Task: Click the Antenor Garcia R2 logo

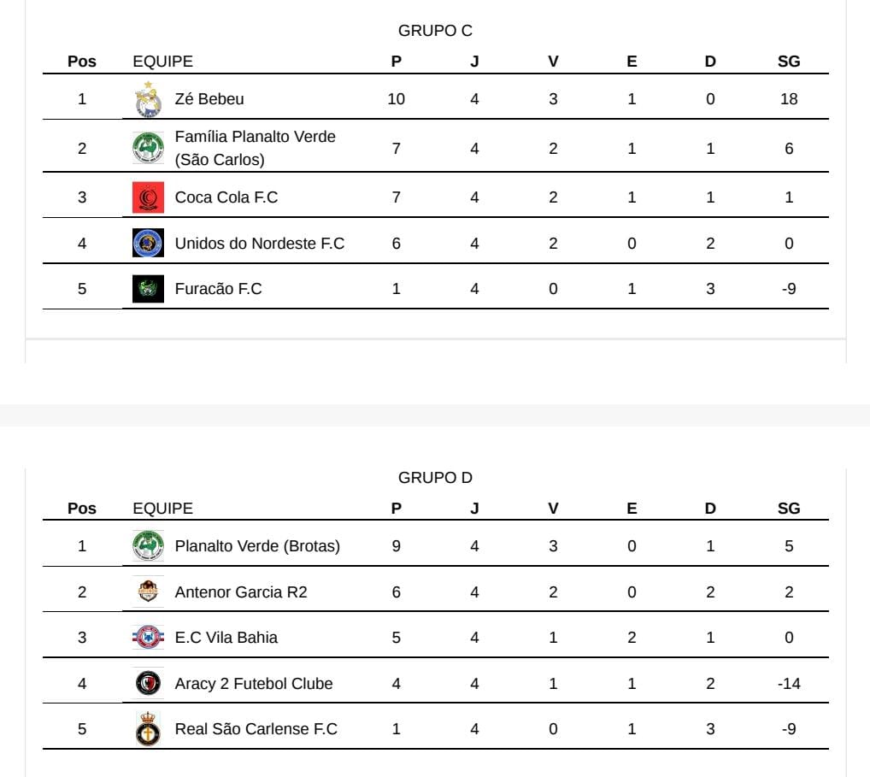Action: [148, 592]
